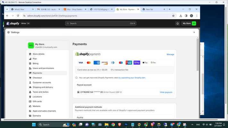Click the Locations pin icon

(30, 97)
